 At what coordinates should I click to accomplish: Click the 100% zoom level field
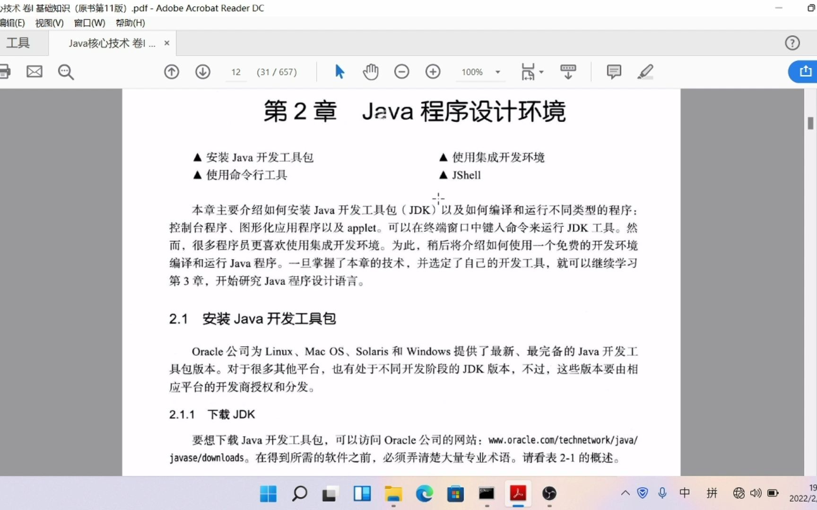point(472,72)
